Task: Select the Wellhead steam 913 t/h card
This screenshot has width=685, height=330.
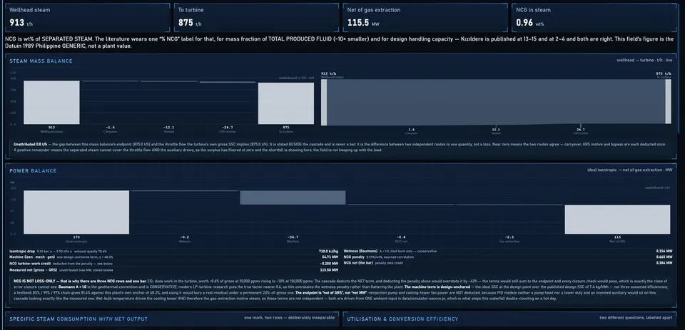Action: (87, 17)
